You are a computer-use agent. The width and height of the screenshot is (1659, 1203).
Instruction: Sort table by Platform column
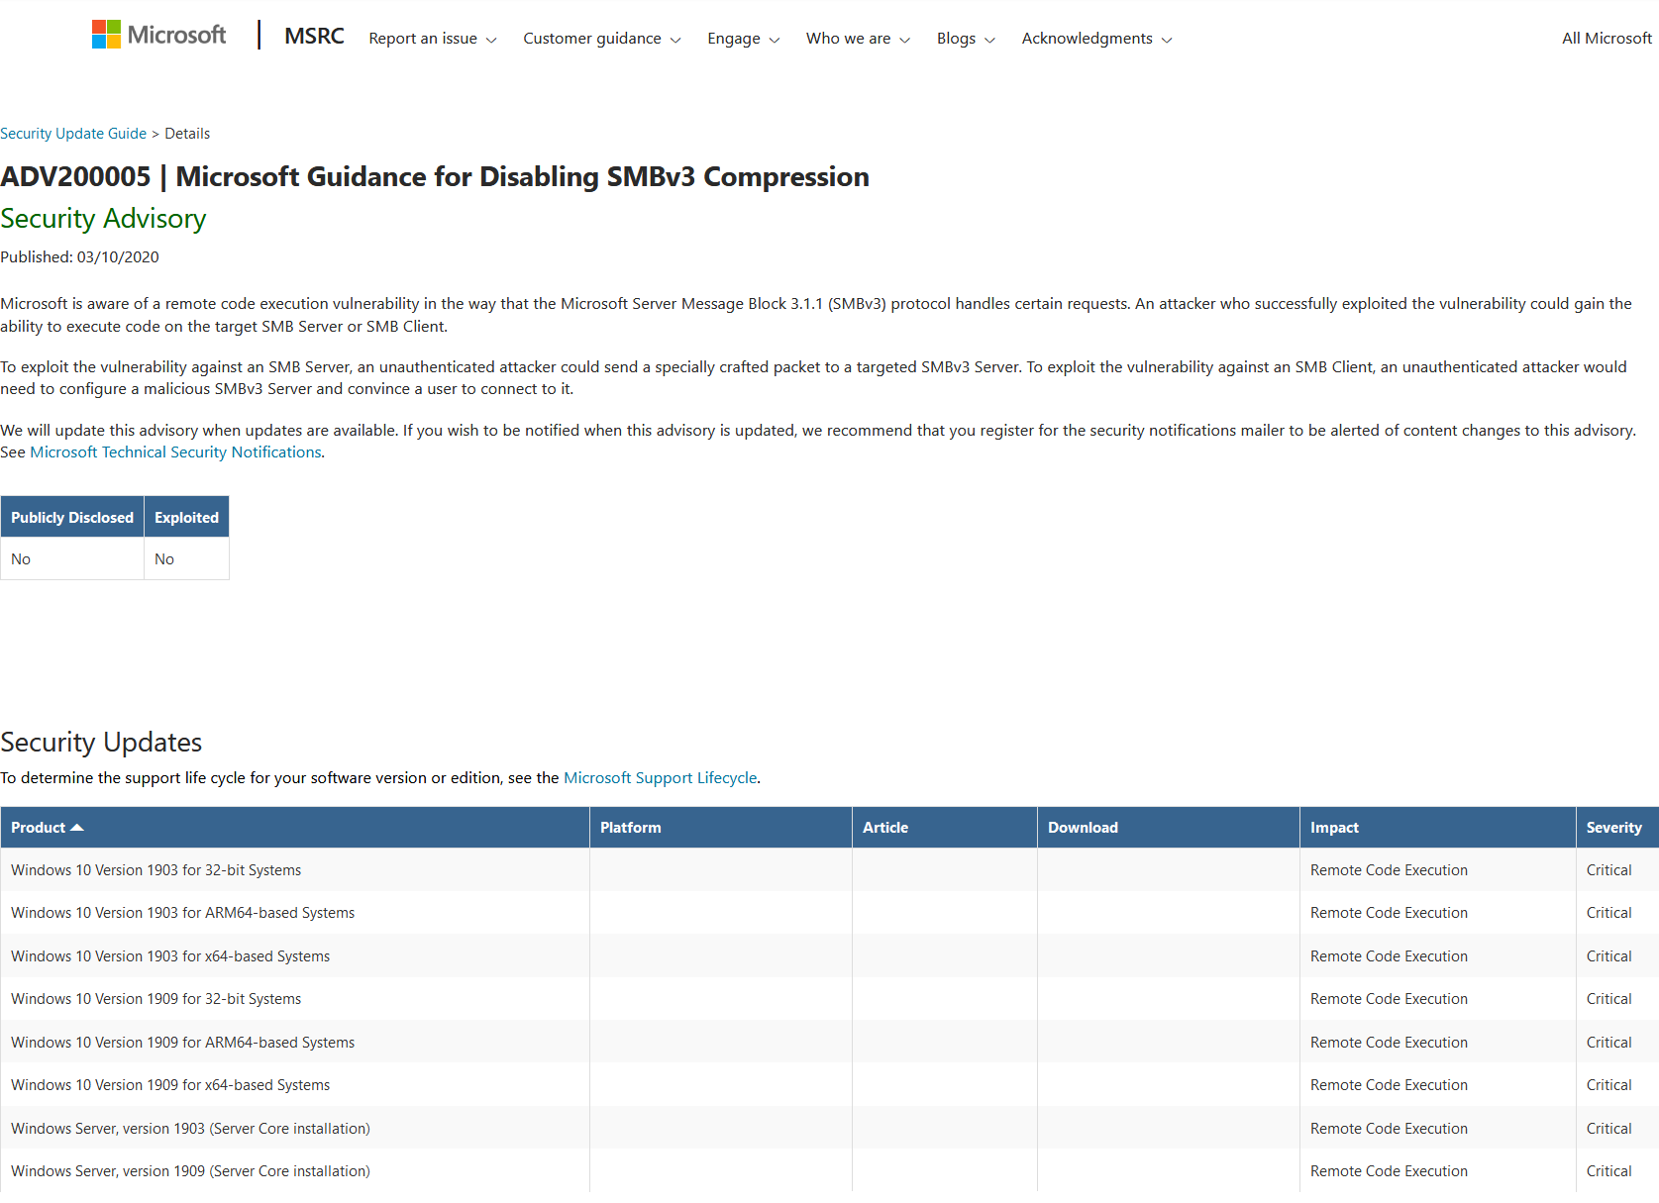click(721, 828)
